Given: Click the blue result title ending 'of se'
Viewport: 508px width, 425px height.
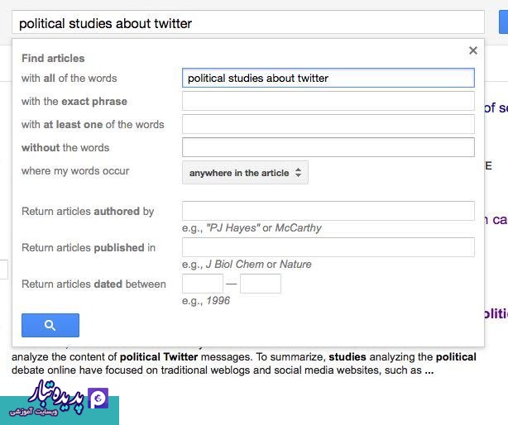Looking at the screenshot, I should pos(496,107).
